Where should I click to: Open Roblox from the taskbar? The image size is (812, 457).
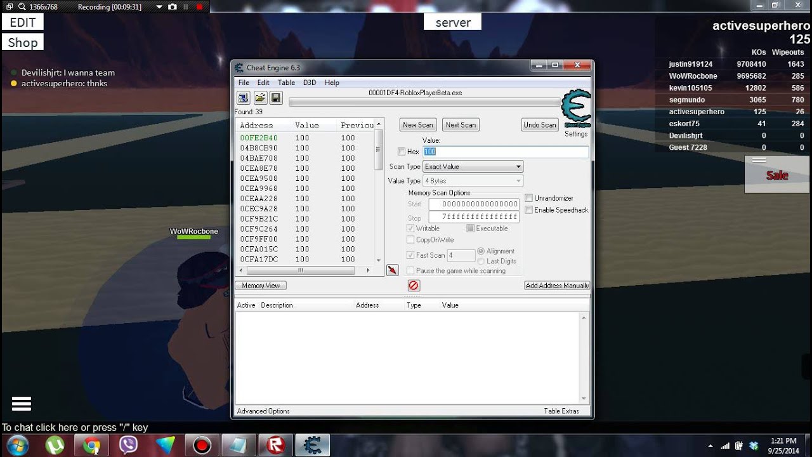276,446
